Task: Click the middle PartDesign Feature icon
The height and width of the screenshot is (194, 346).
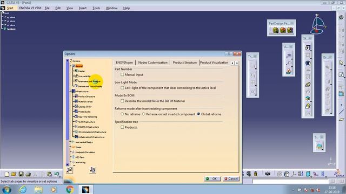Action: (x=283, y=30)
